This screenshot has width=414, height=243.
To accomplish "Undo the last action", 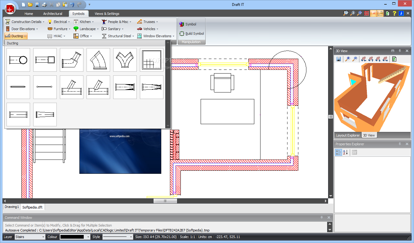I will point(72,4).
